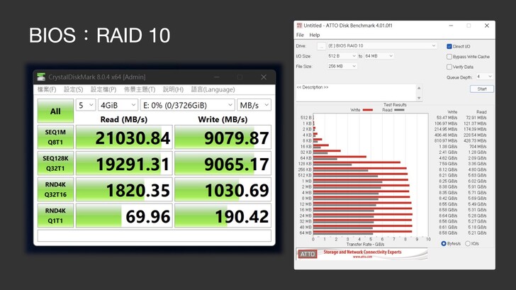The image size is (516, 290).
Task: Click the red Write legend swatch
Action: pyautogui.click(x=367, y=110)
